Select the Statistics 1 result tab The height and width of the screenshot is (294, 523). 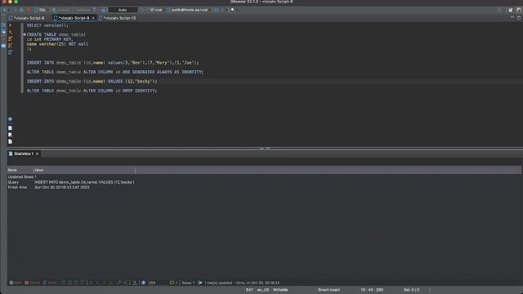tap(24, 154)
